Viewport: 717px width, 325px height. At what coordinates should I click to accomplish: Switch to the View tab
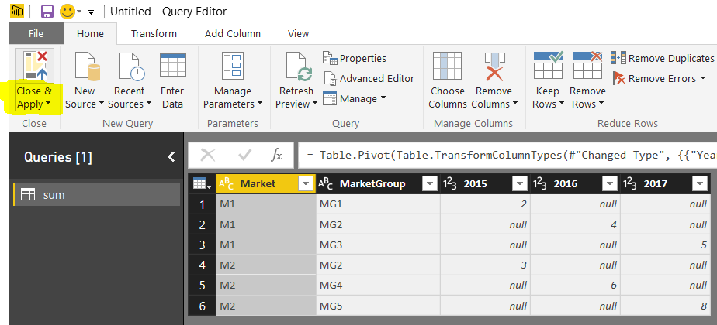(x=298, y=34)
